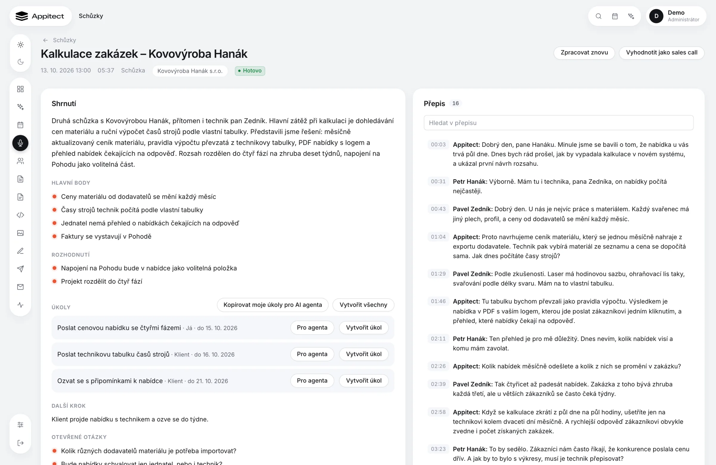Image resolution: width=716 pixels, height=465 pixels.
Task: Click the logout icon in sidebar
Action: 21,443
